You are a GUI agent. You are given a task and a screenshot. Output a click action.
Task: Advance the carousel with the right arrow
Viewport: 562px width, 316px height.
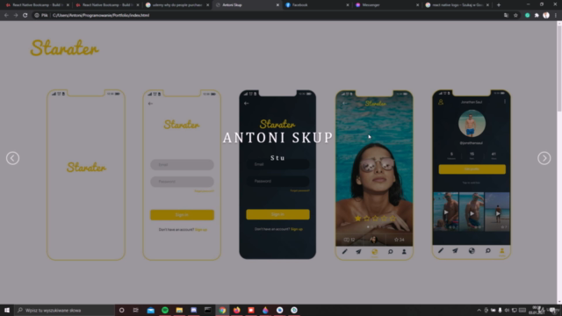click(544, 158)
